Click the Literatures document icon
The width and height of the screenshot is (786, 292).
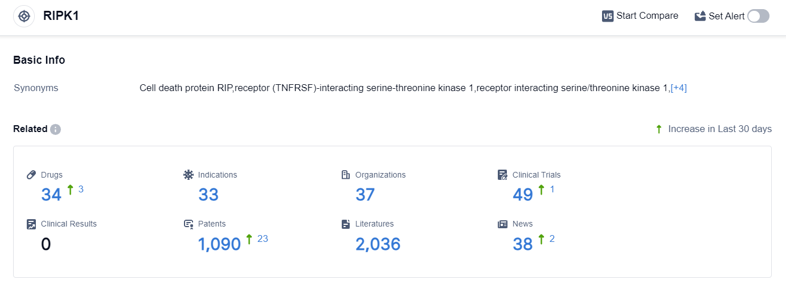(x=346, y=224)
